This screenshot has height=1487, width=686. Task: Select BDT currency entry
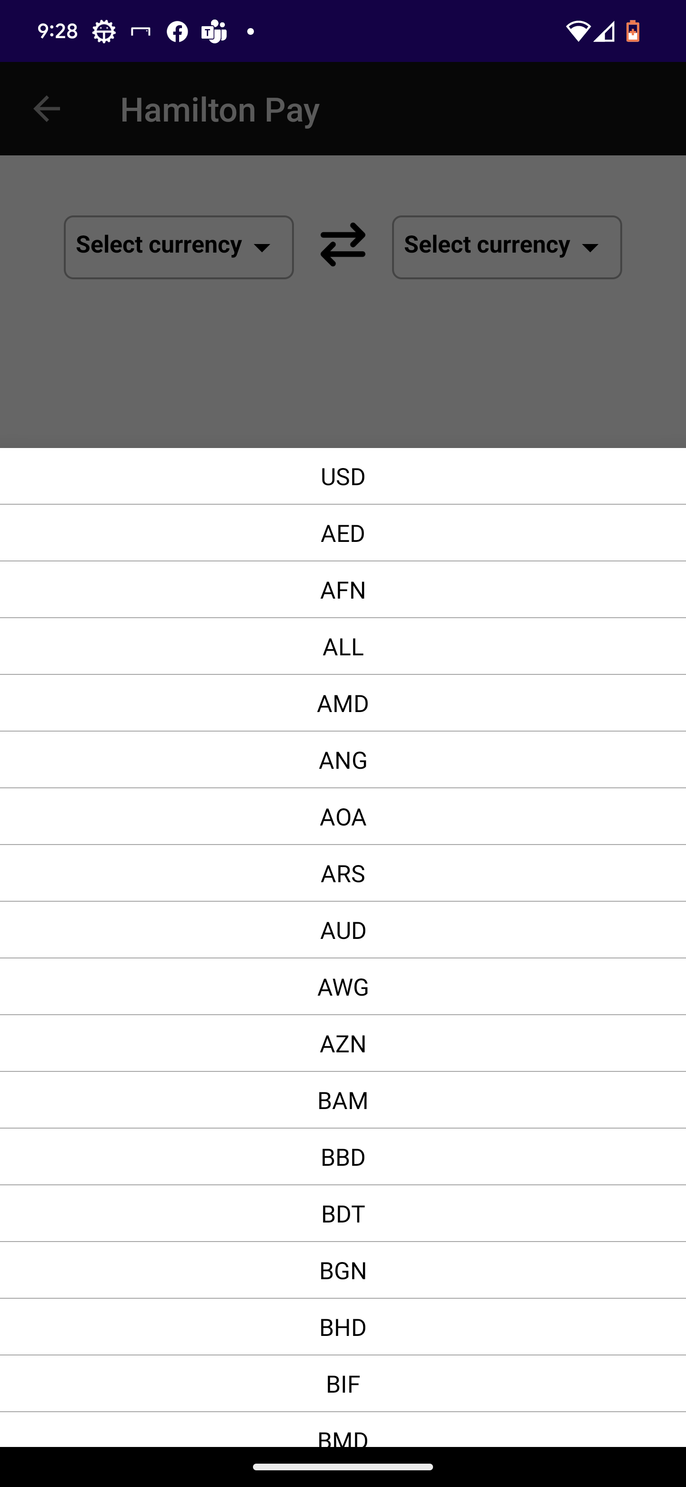click(343, 1214)
